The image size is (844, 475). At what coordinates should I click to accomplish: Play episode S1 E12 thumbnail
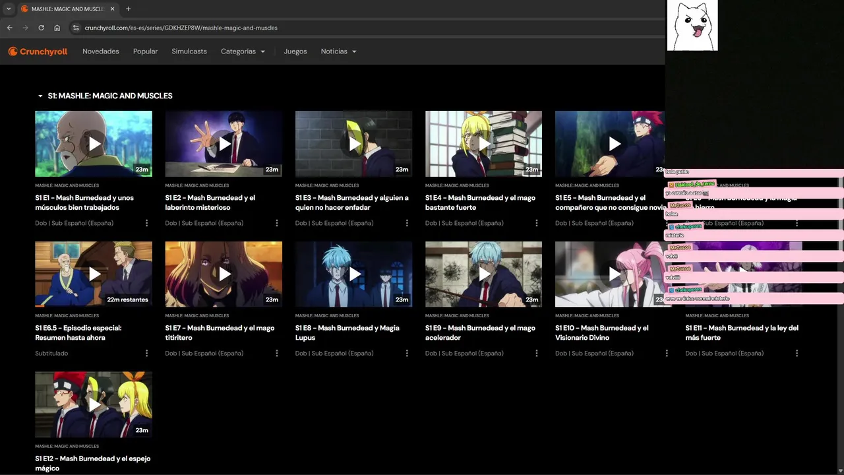click(94, 404)
